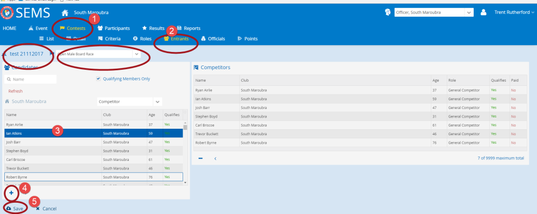Open the Officer, South Maroubra dropdown

tap(434, 12)
